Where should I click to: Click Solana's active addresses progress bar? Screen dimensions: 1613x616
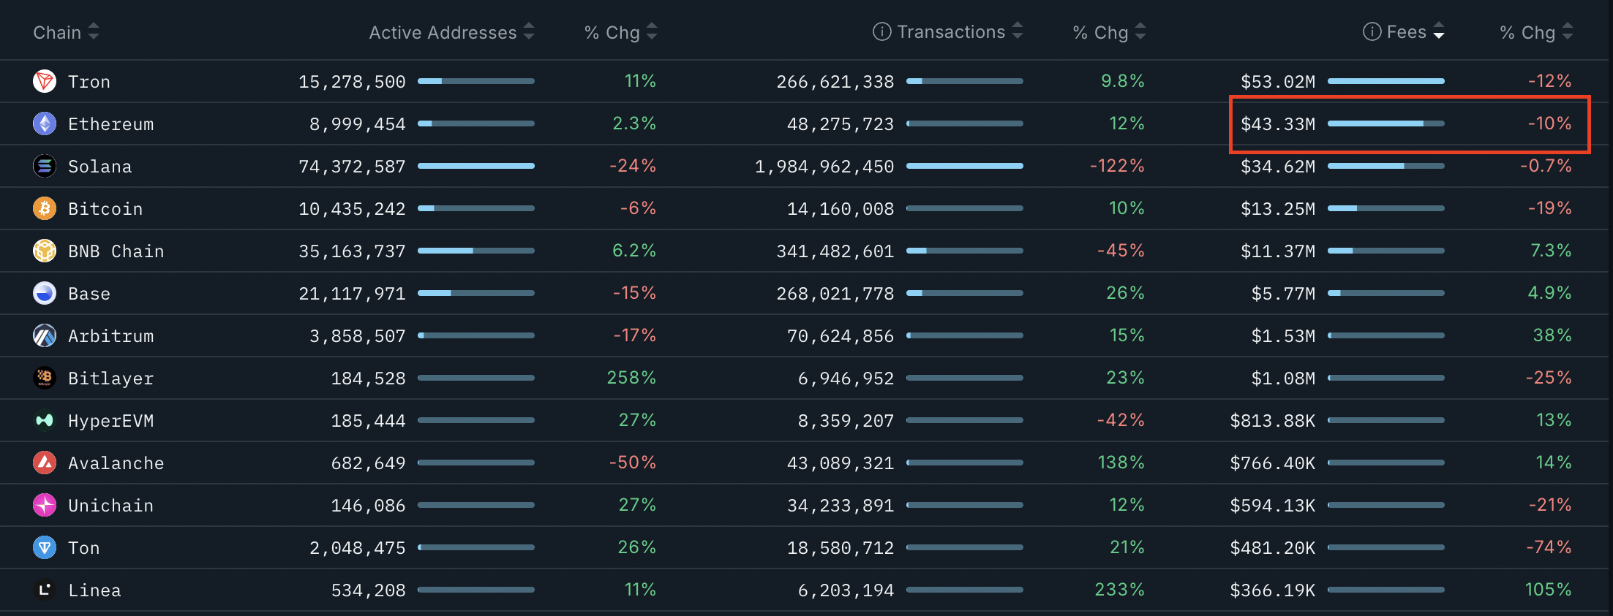pos(475,166)
